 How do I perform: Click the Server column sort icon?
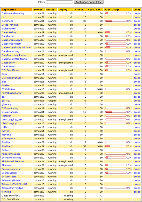click(44, 10)
